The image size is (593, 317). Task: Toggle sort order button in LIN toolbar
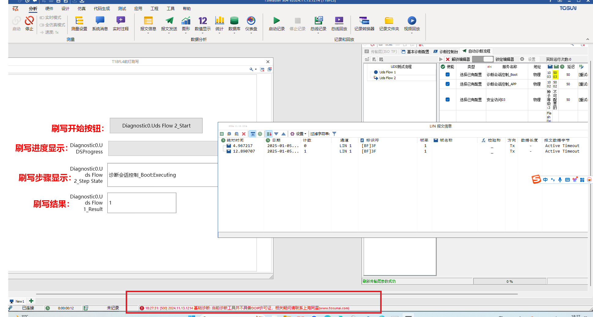tap(269, 134)
